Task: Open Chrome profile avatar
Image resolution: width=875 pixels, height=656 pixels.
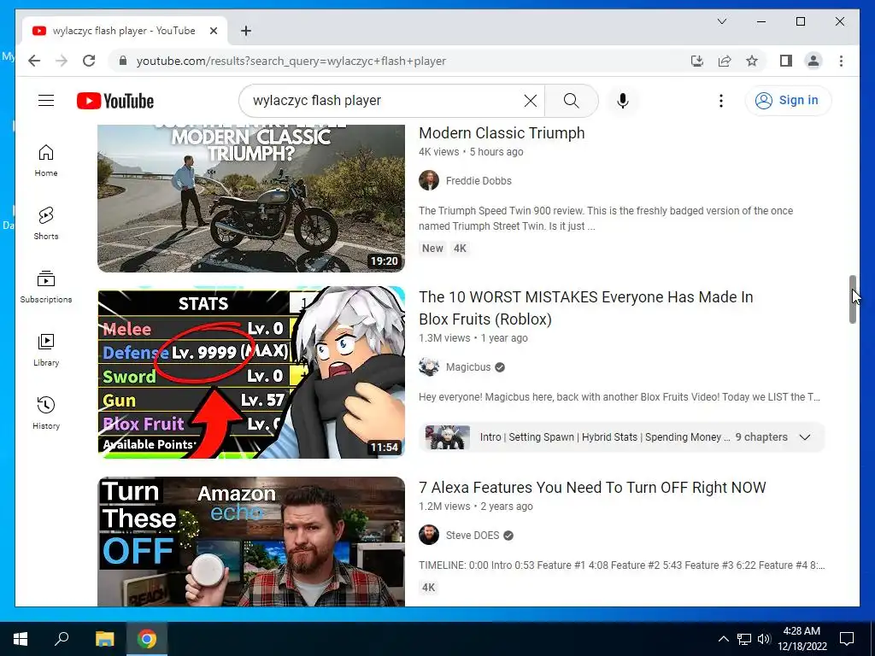Action: 813,61
